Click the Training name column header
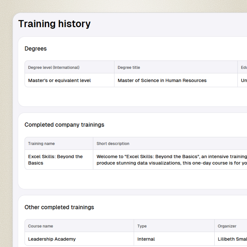The width and height of the screenshot is (247, 247). click(41, 144)
